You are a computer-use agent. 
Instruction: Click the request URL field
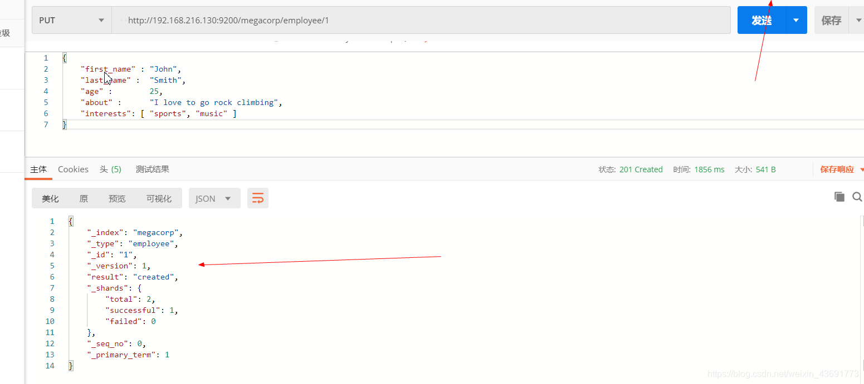point(421,21)
